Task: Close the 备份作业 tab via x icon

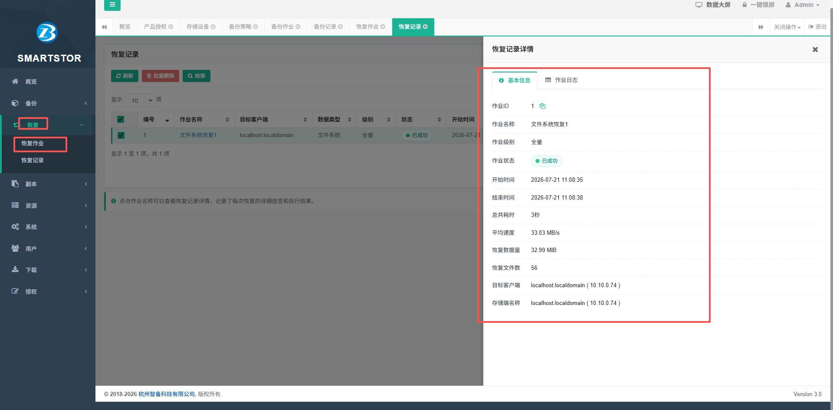Action: click(298, 27)
